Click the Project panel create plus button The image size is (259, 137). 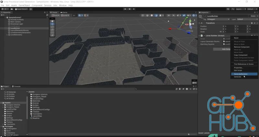pos(2,89)
